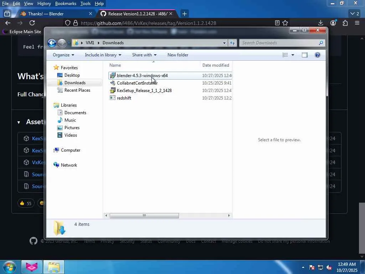Open a new Firefox tab
This screenshot has height=274, width=365.
(x=184, y=14)
